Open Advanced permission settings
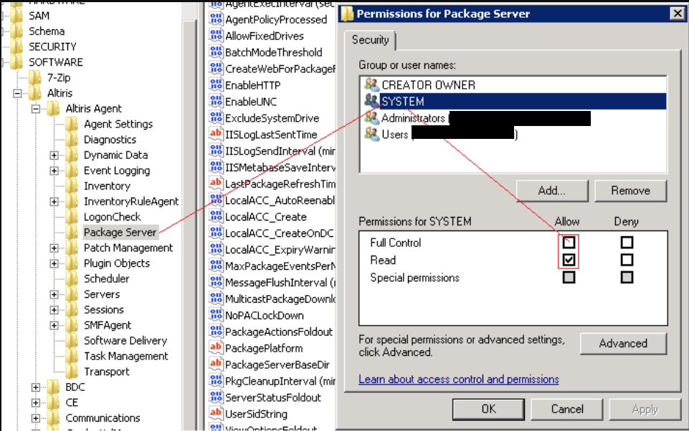 [x=623, y=343]
